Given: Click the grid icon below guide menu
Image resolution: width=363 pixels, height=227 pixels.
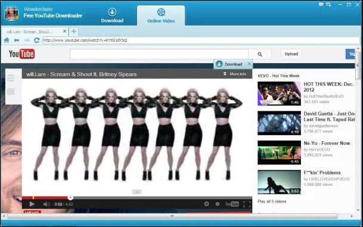Looking at the screenshot, I should pos(11,92).
